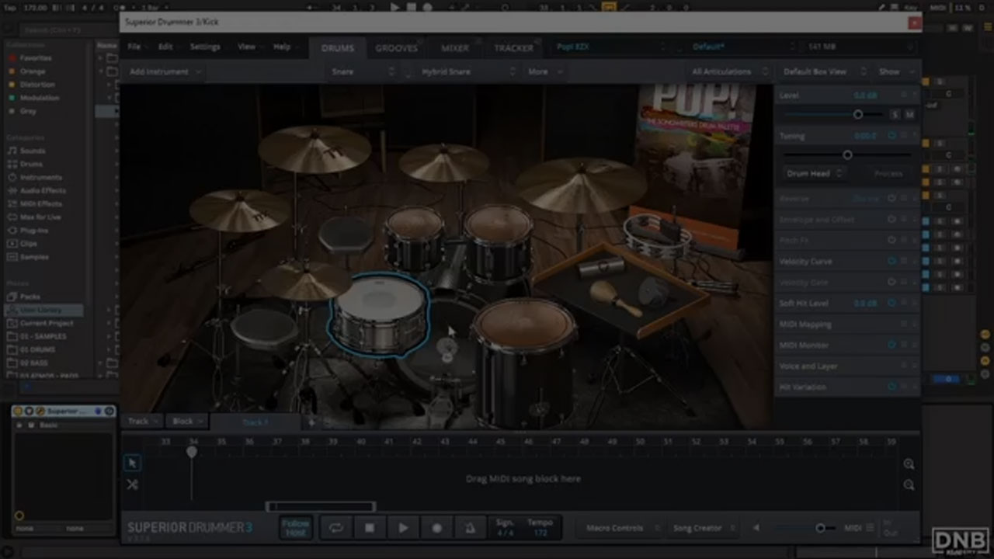The image size is (994, 559).
Task: Open the Add Instrument dropdown
Action: pos(165,71)
